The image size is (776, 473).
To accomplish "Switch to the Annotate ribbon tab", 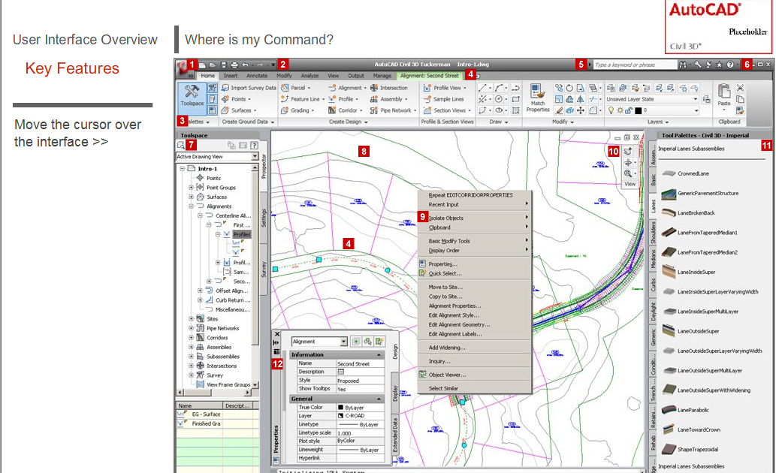I will pyautogui.click(x=257, y=76).
